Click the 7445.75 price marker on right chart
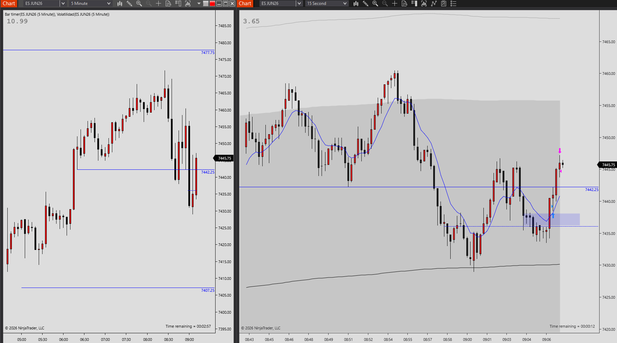Image resolution: width=617 pixels, height=343 pixels. click(x=608, y=165)
